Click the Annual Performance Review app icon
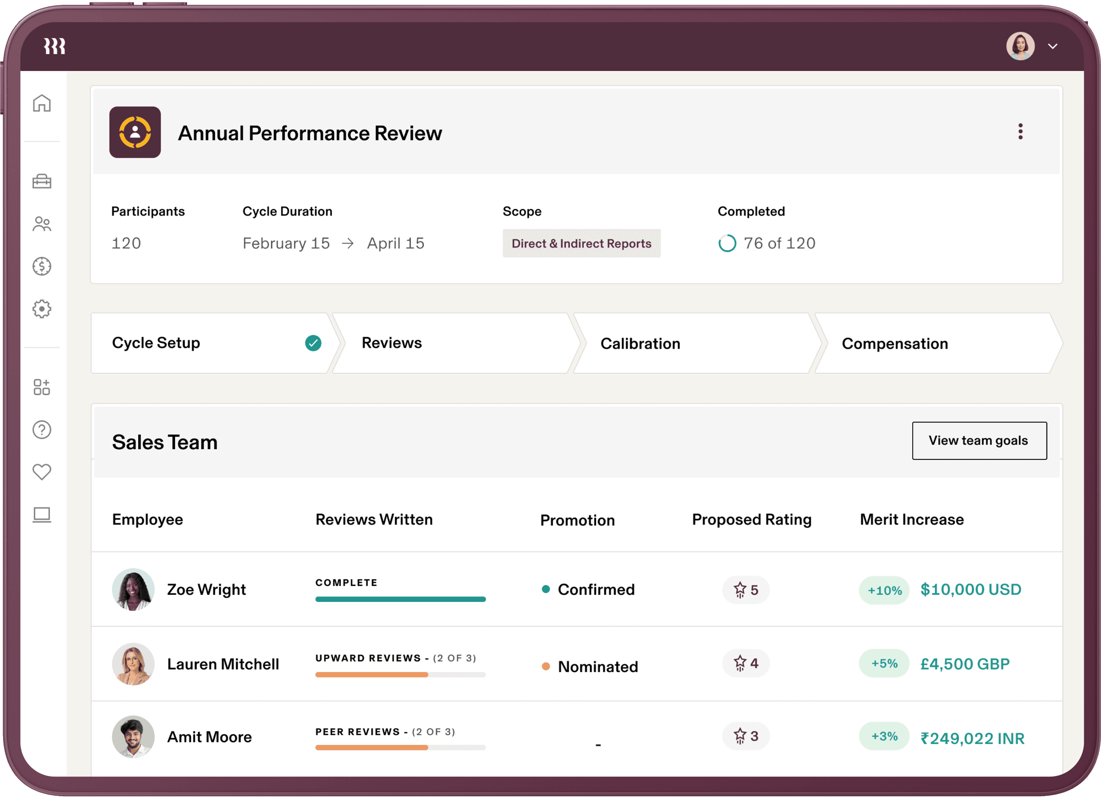The width and height of the screenshot is (1101, 797). point(135,132)
